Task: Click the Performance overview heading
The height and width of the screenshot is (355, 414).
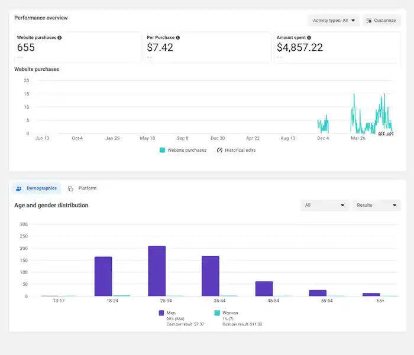Action: tap(41, 18)
